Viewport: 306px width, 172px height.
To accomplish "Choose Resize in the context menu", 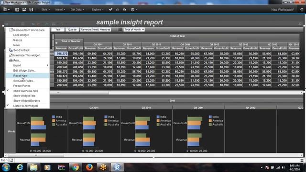I will [x=18, y=40].
